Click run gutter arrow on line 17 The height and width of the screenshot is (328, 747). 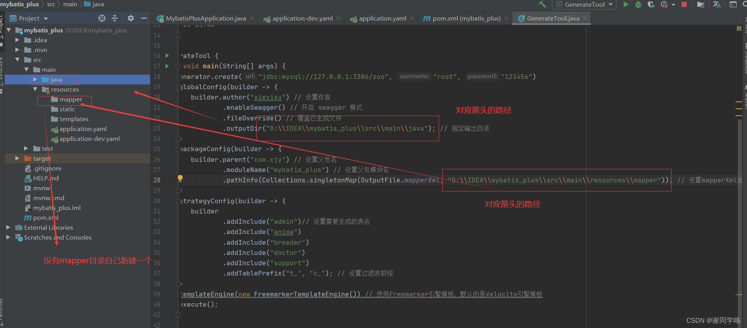click(167, 66)
